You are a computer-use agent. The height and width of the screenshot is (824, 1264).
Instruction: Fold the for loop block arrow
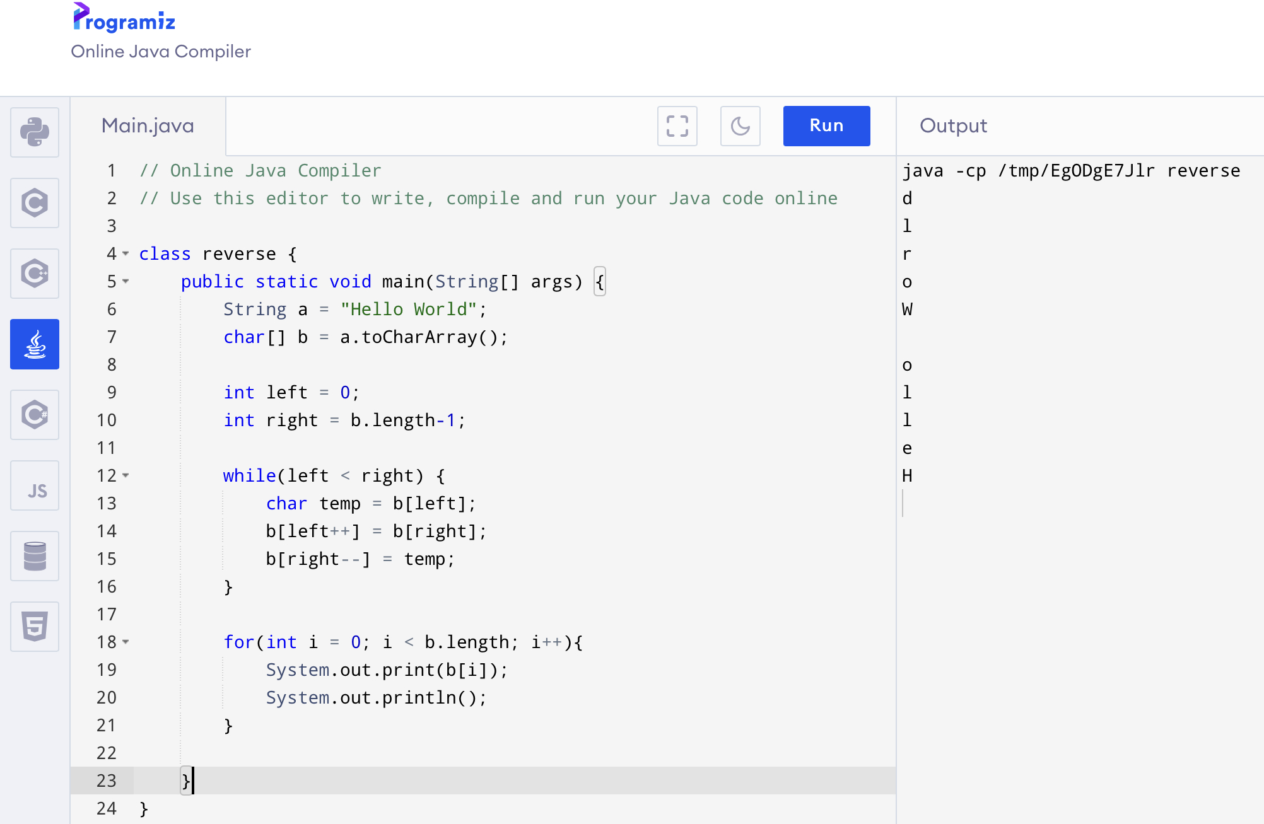126,642
